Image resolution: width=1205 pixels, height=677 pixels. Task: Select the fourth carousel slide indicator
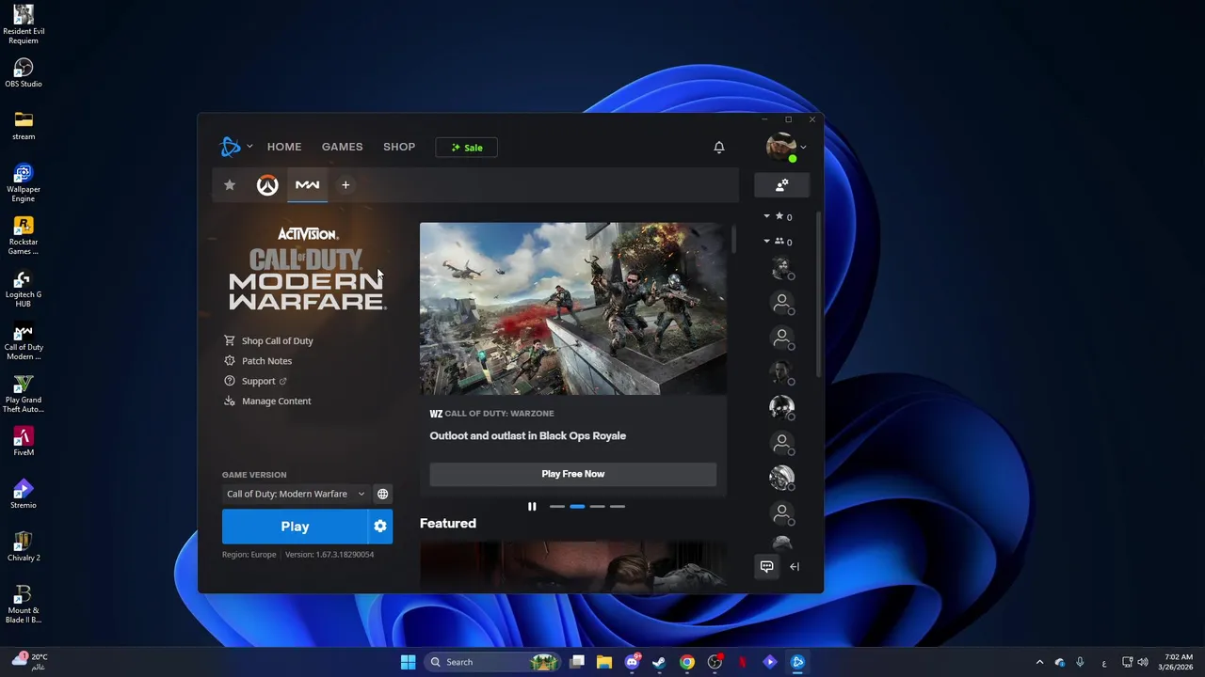click(x=617, y=507)
